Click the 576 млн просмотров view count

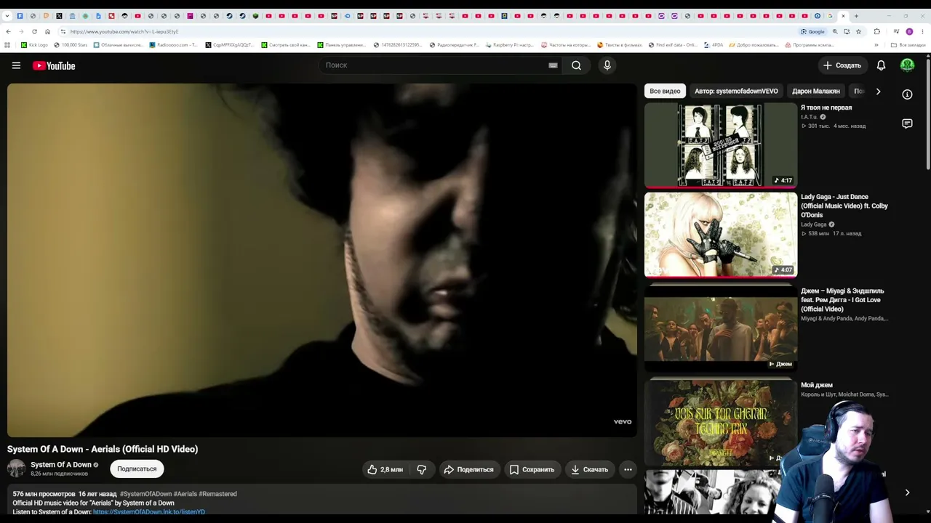click(44, 494)
